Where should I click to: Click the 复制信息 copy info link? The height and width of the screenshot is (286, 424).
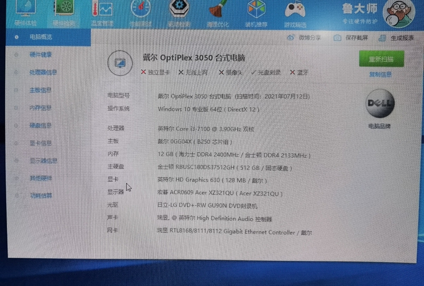(380, 75)
